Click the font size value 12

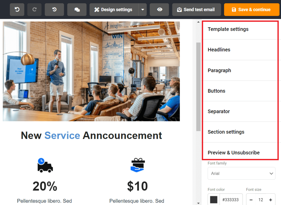pos(261,200)
